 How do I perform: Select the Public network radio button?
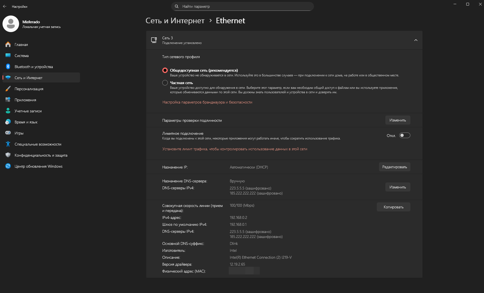[165, 70]
